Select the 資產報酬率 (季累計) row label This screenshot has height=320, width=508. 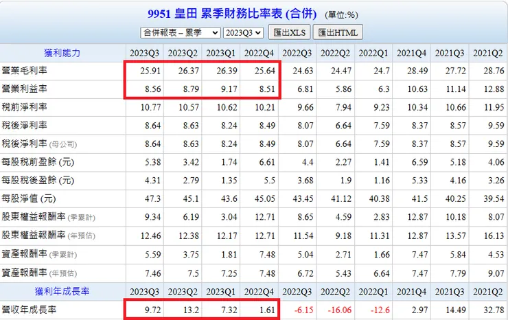39,254
